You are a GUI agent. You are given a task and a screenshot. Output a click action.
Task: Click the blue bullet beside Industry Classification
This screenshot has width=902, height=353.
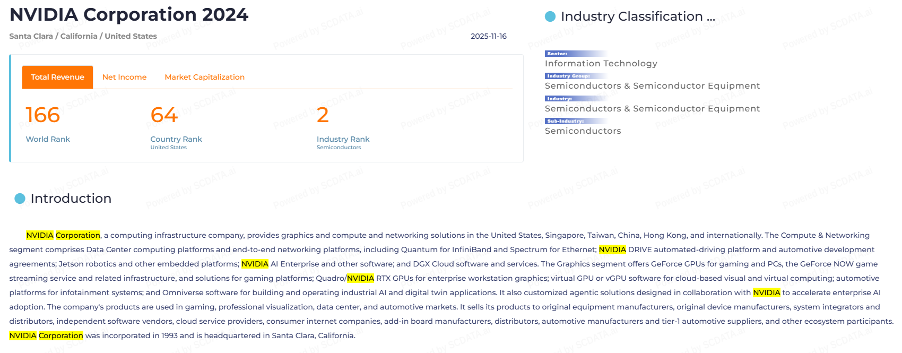pyautogui.click(x=550, y=16)
